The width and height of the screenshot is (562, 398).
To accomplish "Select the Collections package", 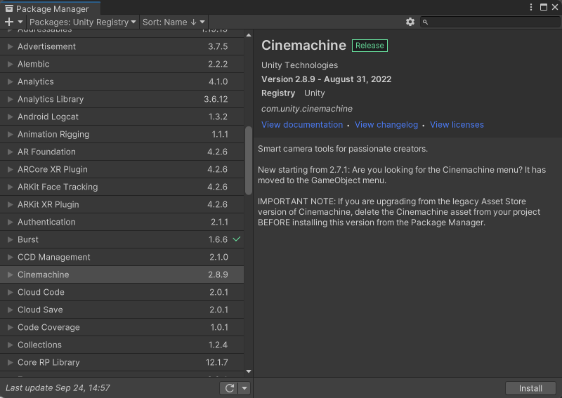I will coord(122,345).
